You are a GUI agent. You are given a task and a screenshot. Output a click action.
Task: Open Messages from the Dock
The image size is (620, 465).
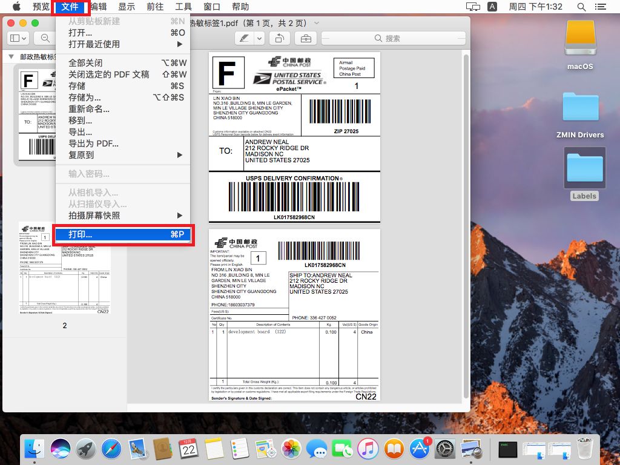317,449
